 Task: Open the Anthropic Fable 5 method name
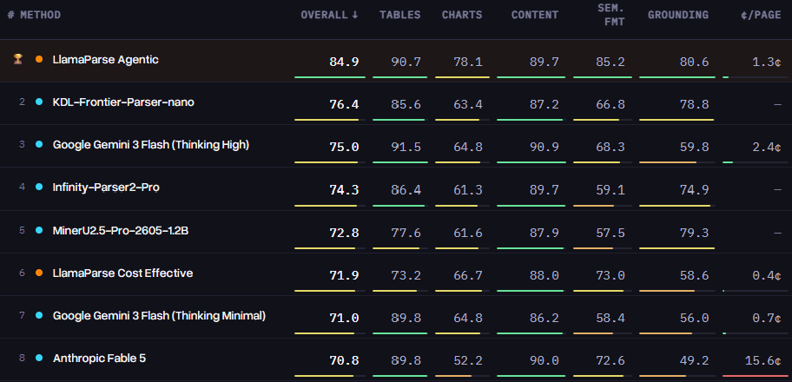[100, 359]
